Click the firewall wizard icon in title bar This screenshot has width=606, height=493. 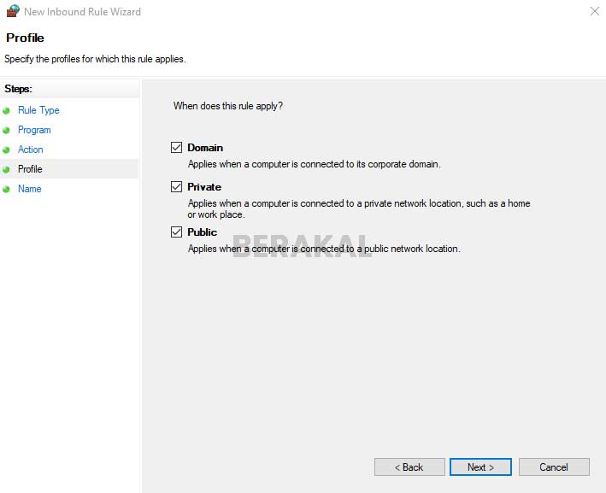pyautogui.click(x=11, y=12)
